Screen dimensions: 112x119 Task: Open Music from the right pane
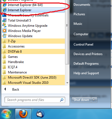click(x=78, y=24)
